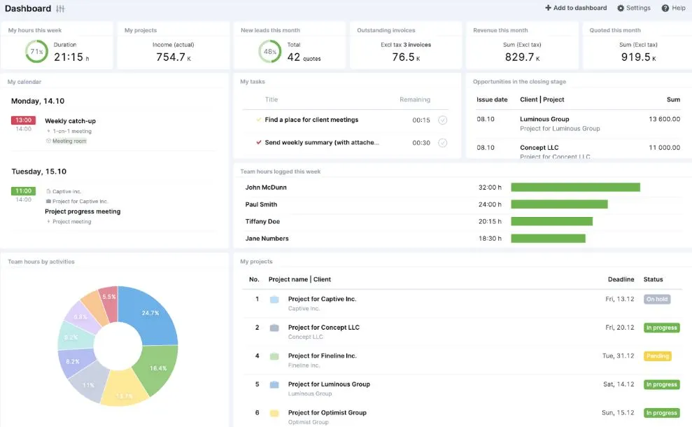Click the Add to dashboard button
The height and width of the screenshot is (427, 692).
(576, 8)
